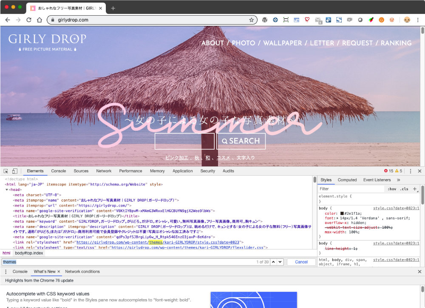Expand the font shorthand property triangle

[337, 218]
